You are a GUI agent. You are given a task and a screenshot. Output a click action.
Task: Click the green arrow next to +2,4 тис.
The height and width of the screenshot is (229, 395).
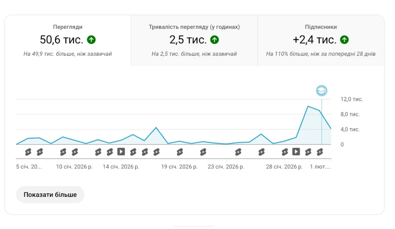[344, 40]
